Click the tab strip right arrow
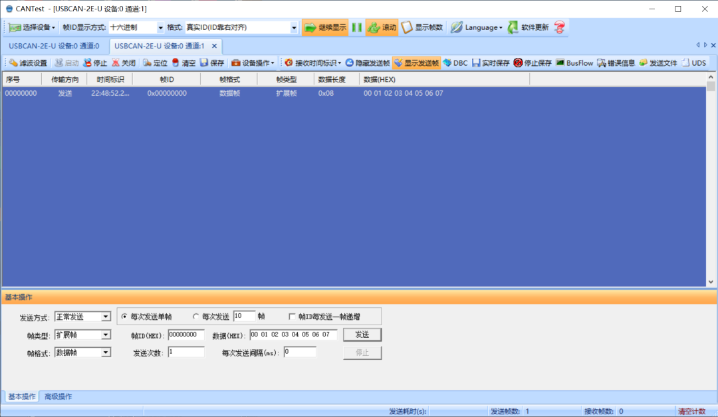This screenshot has height=417, width=718. pyautogui.click(x=705, y=45)
